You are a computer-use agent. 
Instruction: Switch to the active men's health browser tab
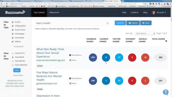click(x=112, y=1)
